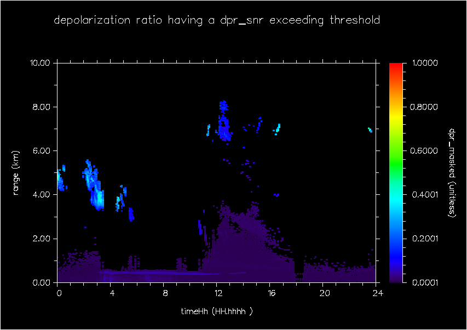Click the 0.00 y-axis tick label

[41, 282]
